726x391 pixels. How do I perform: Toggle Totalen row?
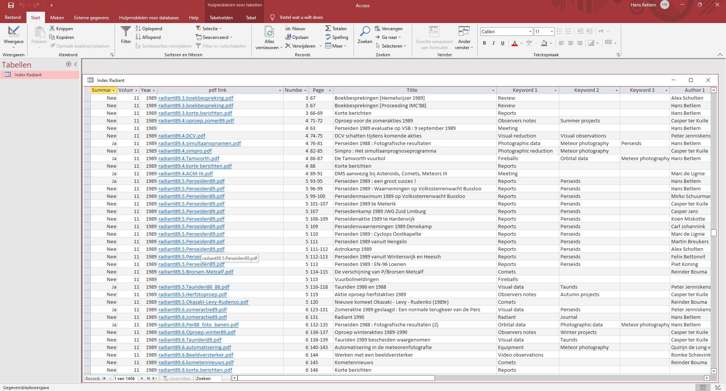(x=336, y=28)
